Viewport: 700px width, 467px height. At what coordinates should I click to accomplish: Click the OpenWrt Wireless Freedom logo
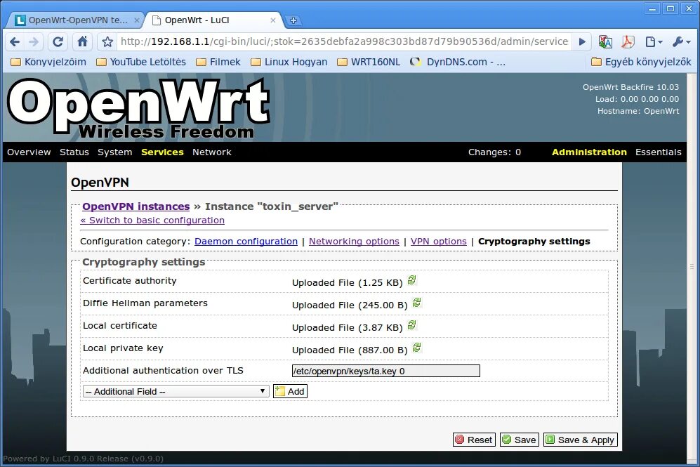point(138,108)
